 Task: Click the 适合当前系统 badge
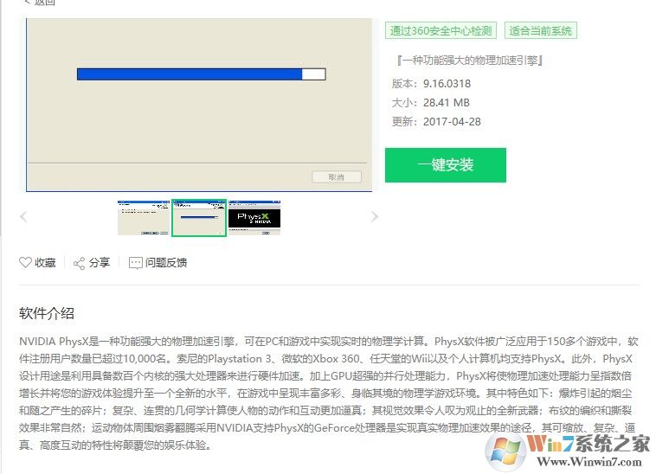tap(541, 30)
